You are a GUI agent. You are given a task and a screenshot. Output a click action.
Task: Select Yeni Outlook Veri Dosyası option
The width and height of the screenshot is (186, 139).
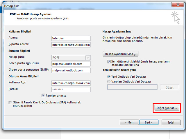(x=109, y=76)
